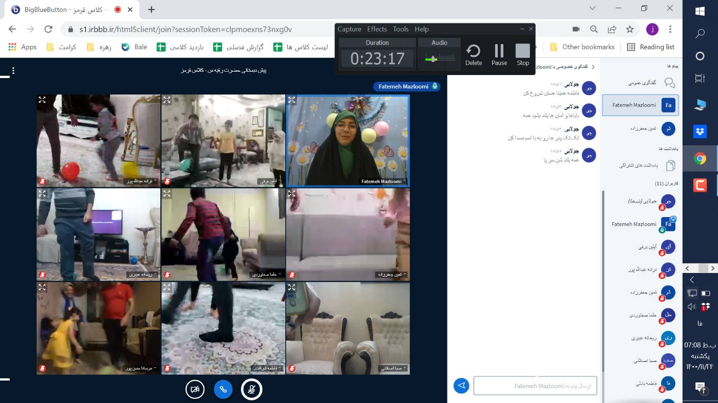The image size is (718, 403).
Task: Open Dropbox from the Windows taskbar
Action: pyautogui.click(x=700, y=131)
